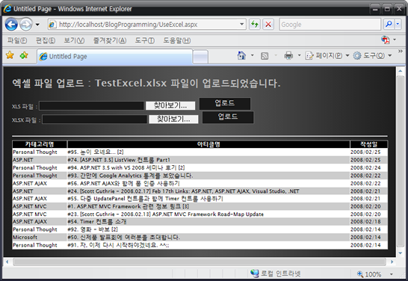Viewport: 408px width, 281px height.
Task: Click the XLSX 파일 path text field
Action: [x=95, y=119]
